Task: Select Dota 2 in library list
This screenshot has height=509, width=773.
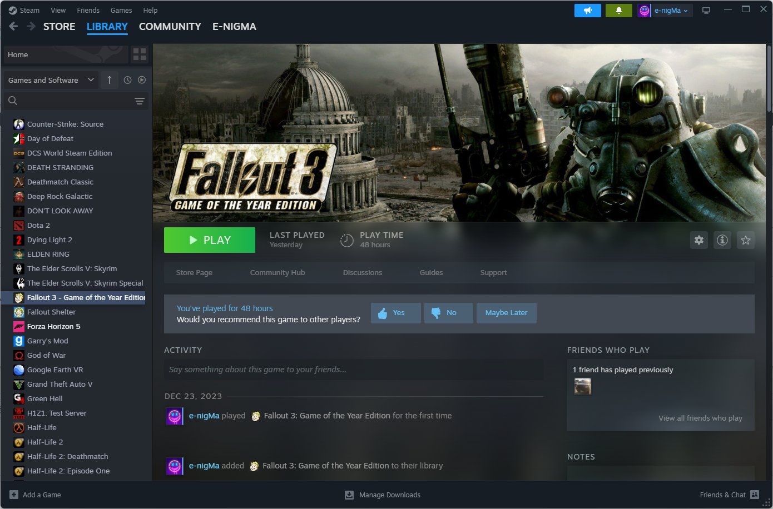Action: click(x=38, y=225)
